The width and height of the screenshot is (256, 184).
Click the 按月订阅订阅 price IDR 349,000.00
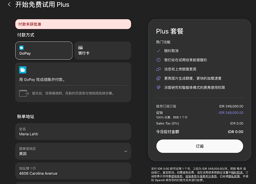click(231, 106)
